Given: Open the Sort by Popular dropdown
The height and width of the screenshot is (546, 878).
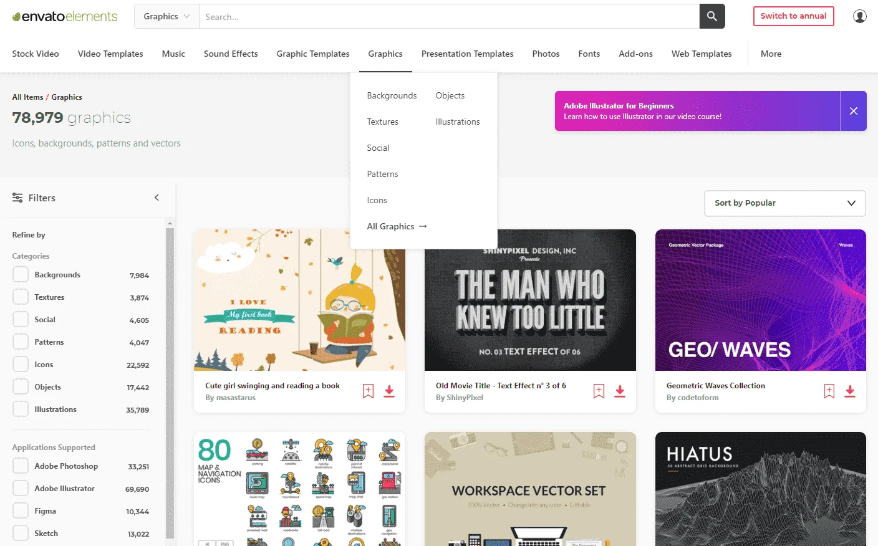Looking at the screenshot, I should pos(784,203).
